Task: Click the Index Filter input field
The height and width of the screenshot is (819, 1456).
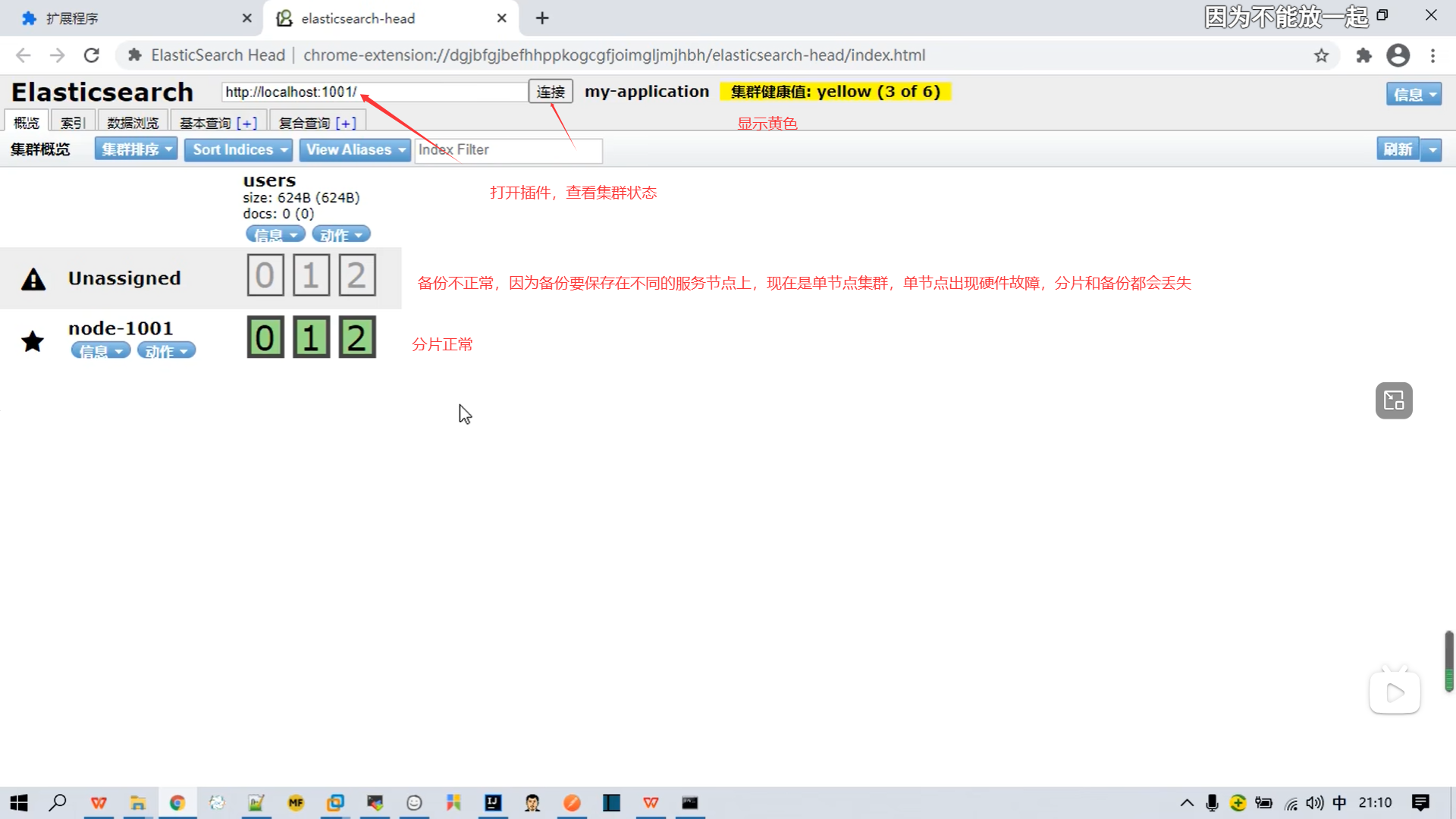Action: [x=508, y=150]
